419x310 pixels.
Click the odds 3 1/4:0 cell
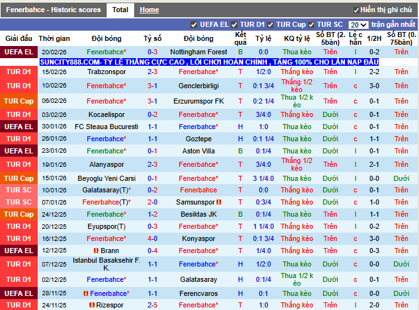[x=263, y=178]
